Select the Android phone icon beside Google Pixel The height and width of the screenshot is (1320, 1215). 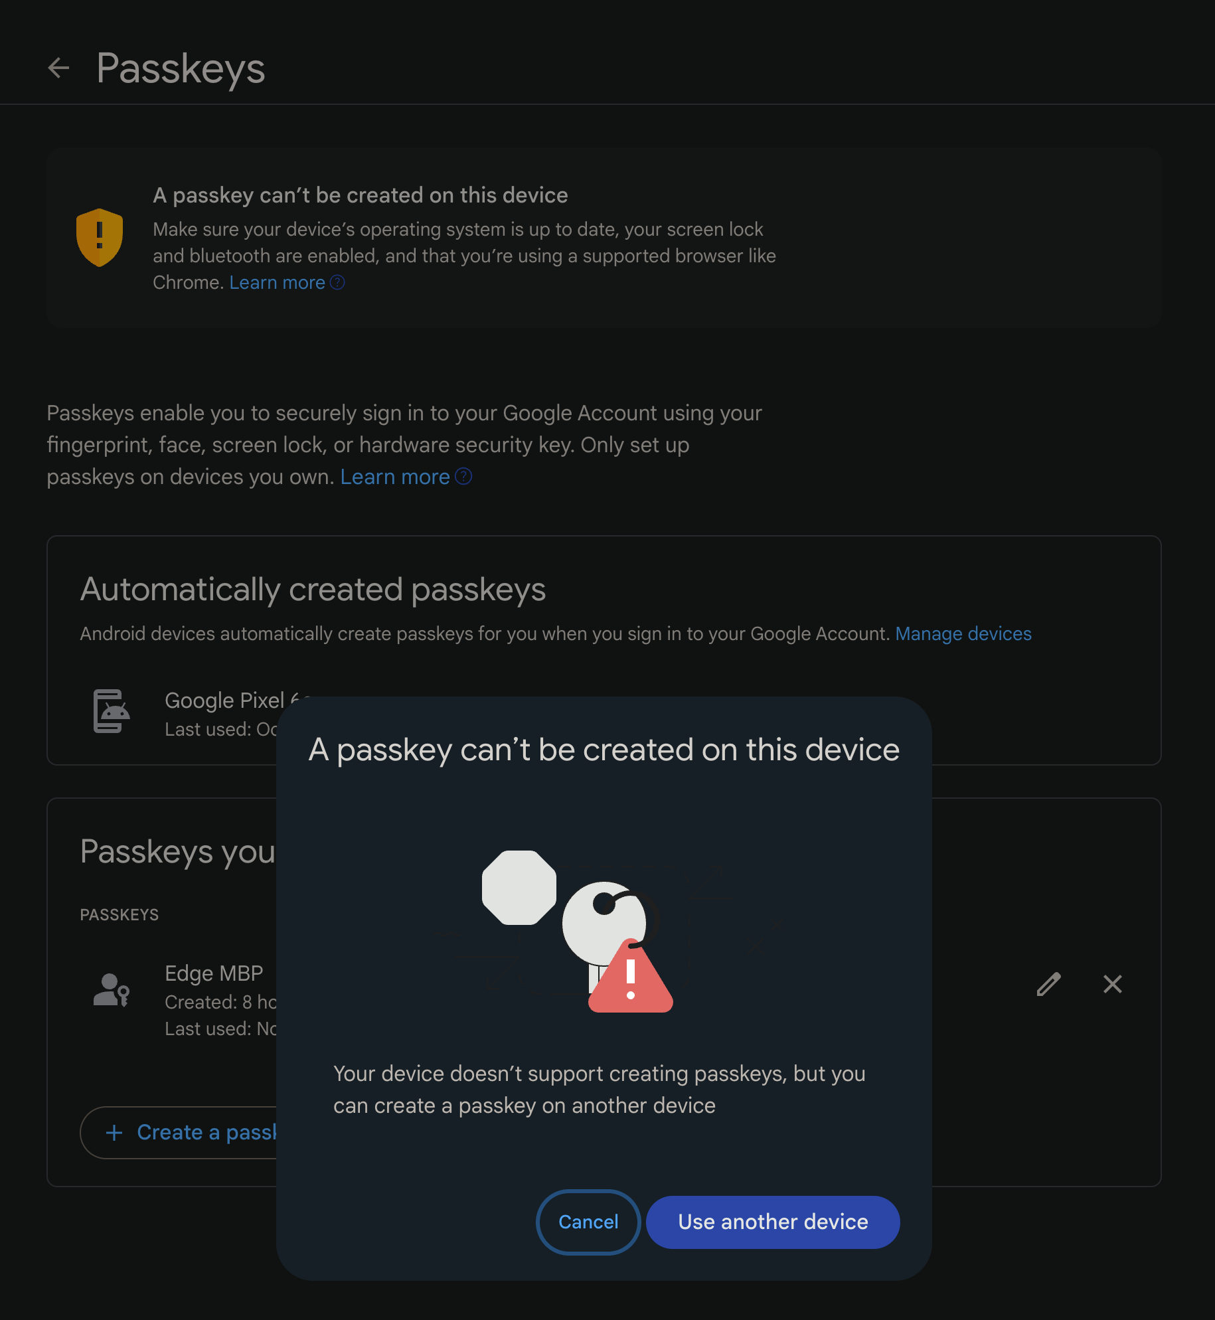tap(112, 712)
